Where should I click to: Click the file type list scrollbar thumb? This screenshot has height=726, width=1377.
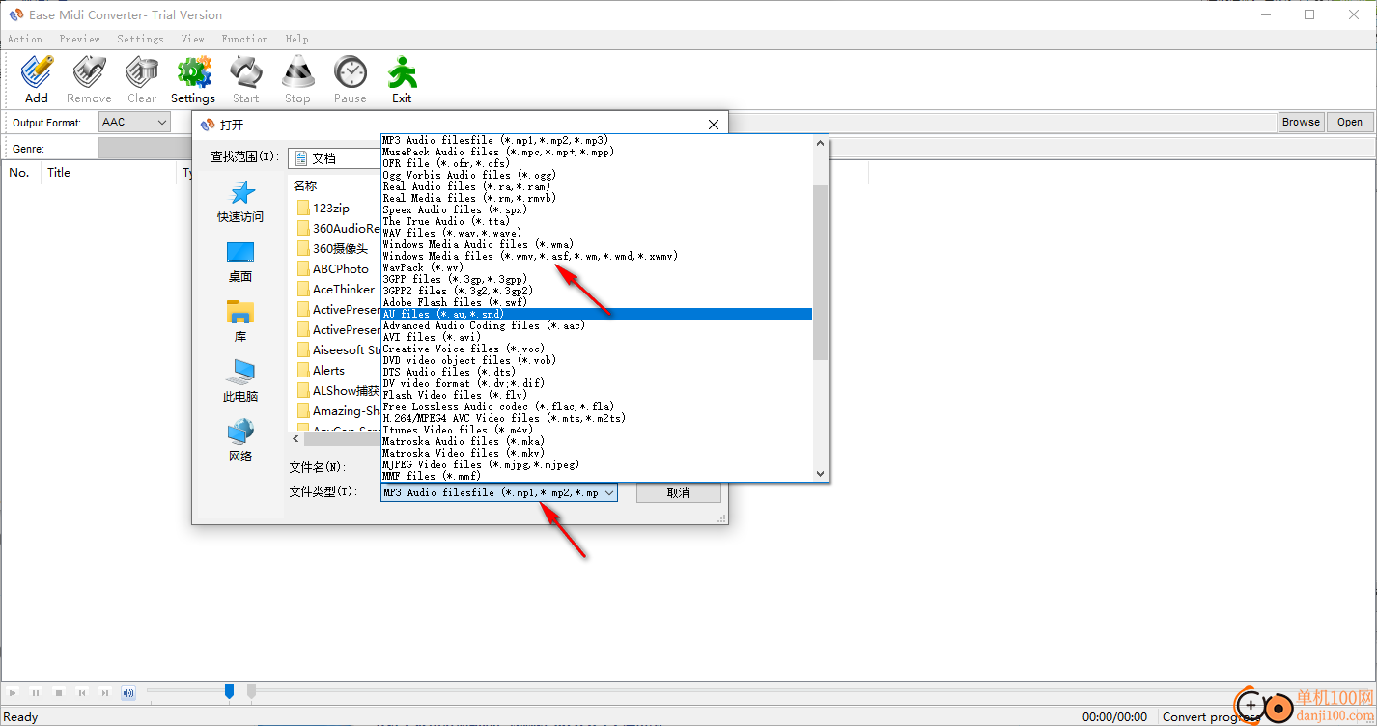click(x=821, y=271)
